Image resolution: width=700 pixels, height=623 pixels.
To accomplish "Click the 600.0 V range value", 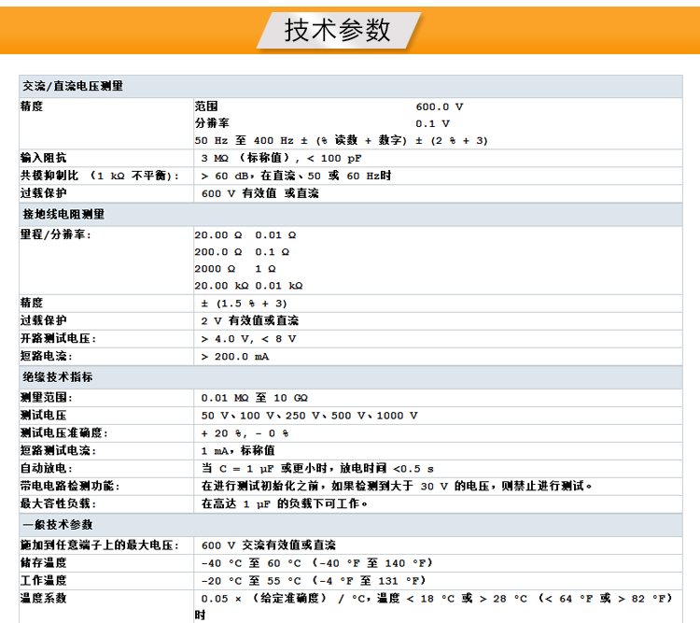I will 439,106.
